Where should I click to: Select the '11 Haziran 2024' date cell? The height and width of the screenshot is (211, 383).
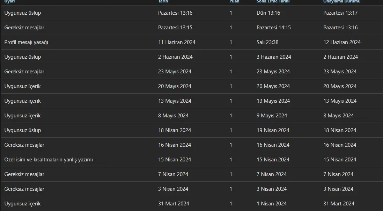(x=177, y=42)
